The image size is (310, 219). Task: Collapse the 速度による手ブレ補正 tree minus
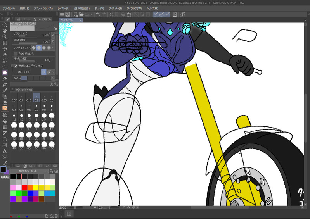(x=12, y=66)
